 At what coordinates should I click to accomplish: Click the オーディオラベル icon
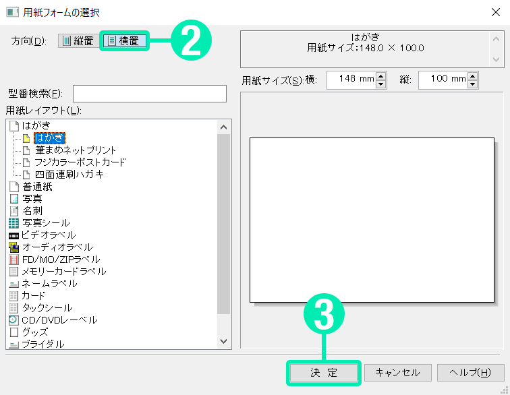pos(14,247)
